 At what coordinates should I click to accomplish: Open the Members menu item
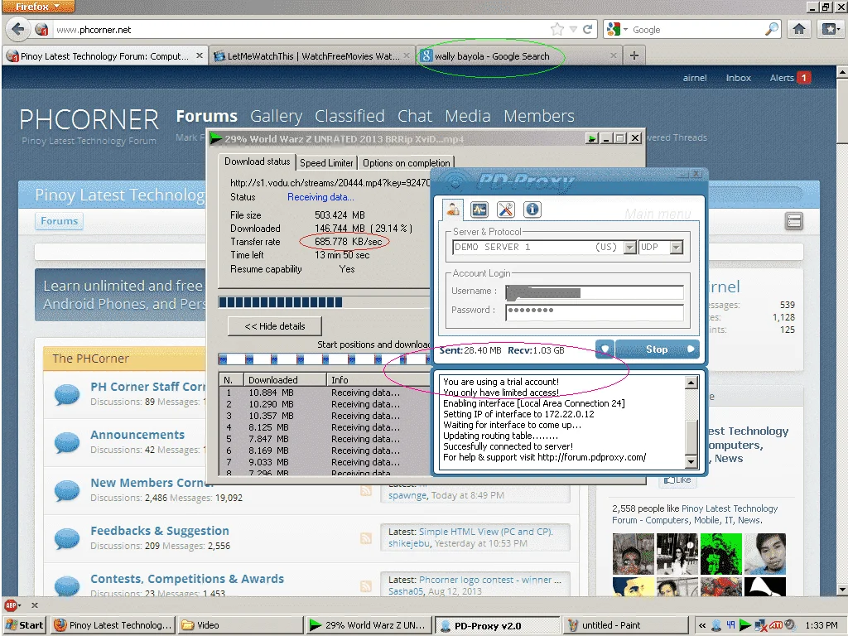point(538,116)
